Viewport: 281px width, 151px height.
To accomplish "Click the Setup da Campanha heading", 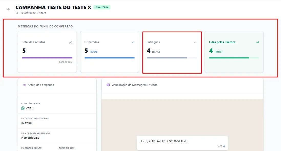I will 41,85.
